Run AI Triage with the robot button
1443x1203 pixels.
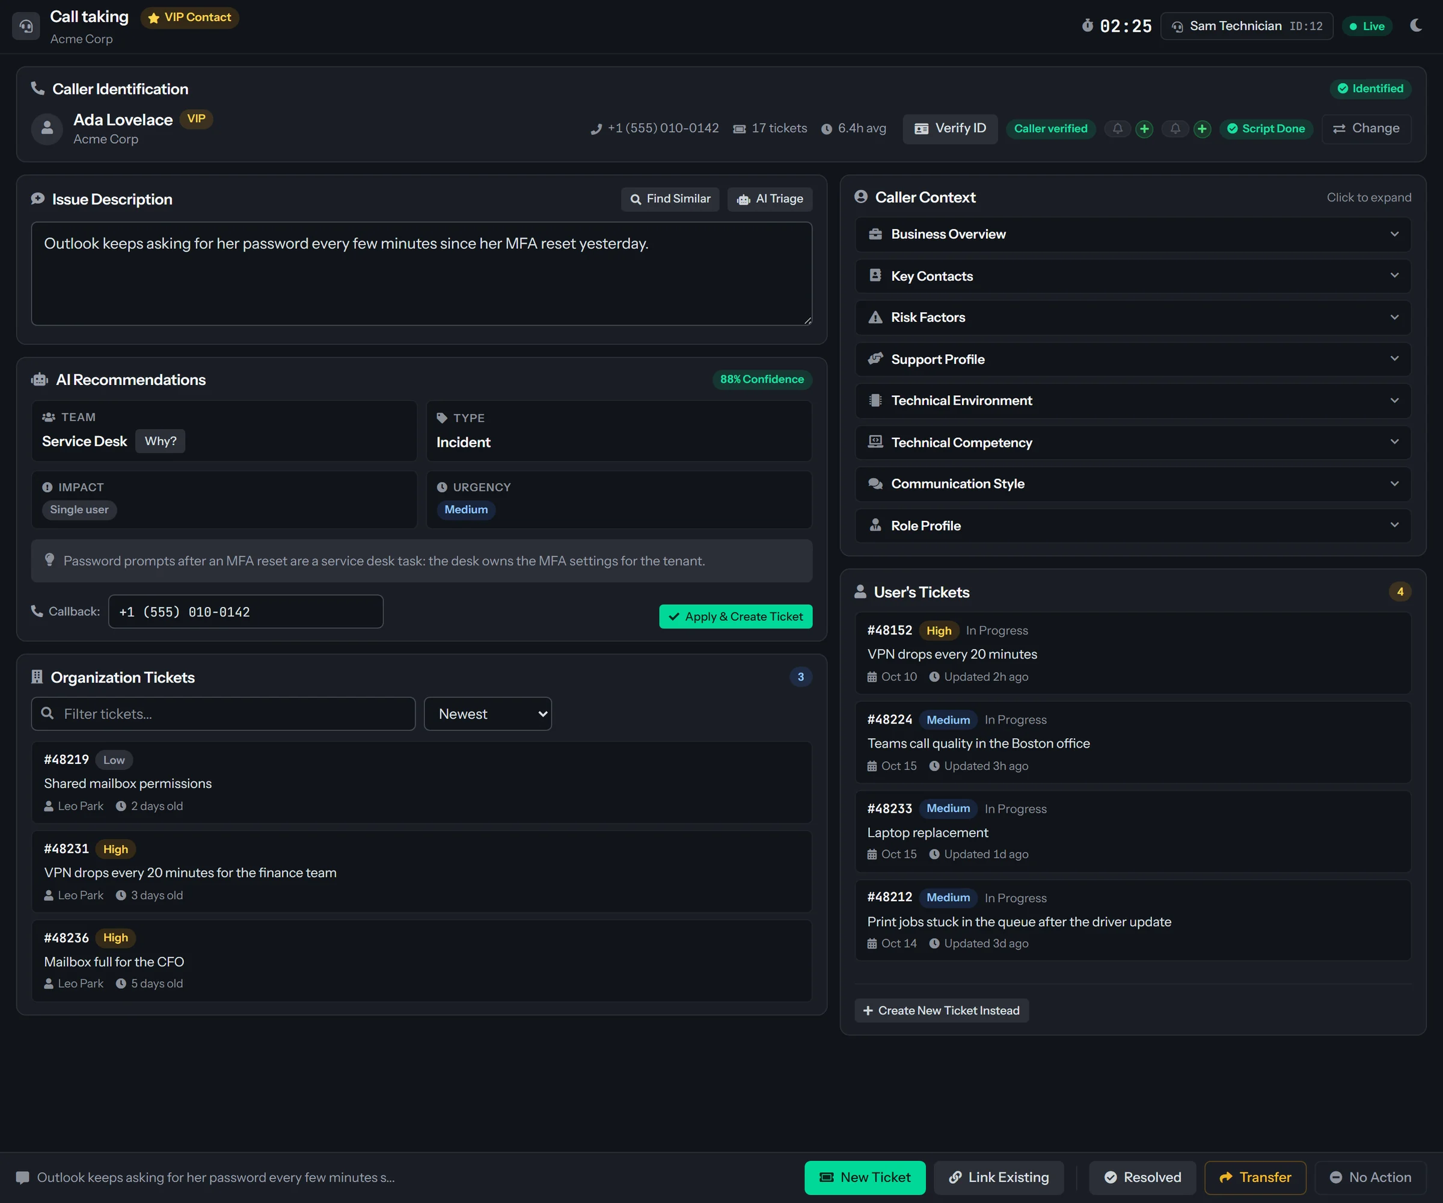770,199
